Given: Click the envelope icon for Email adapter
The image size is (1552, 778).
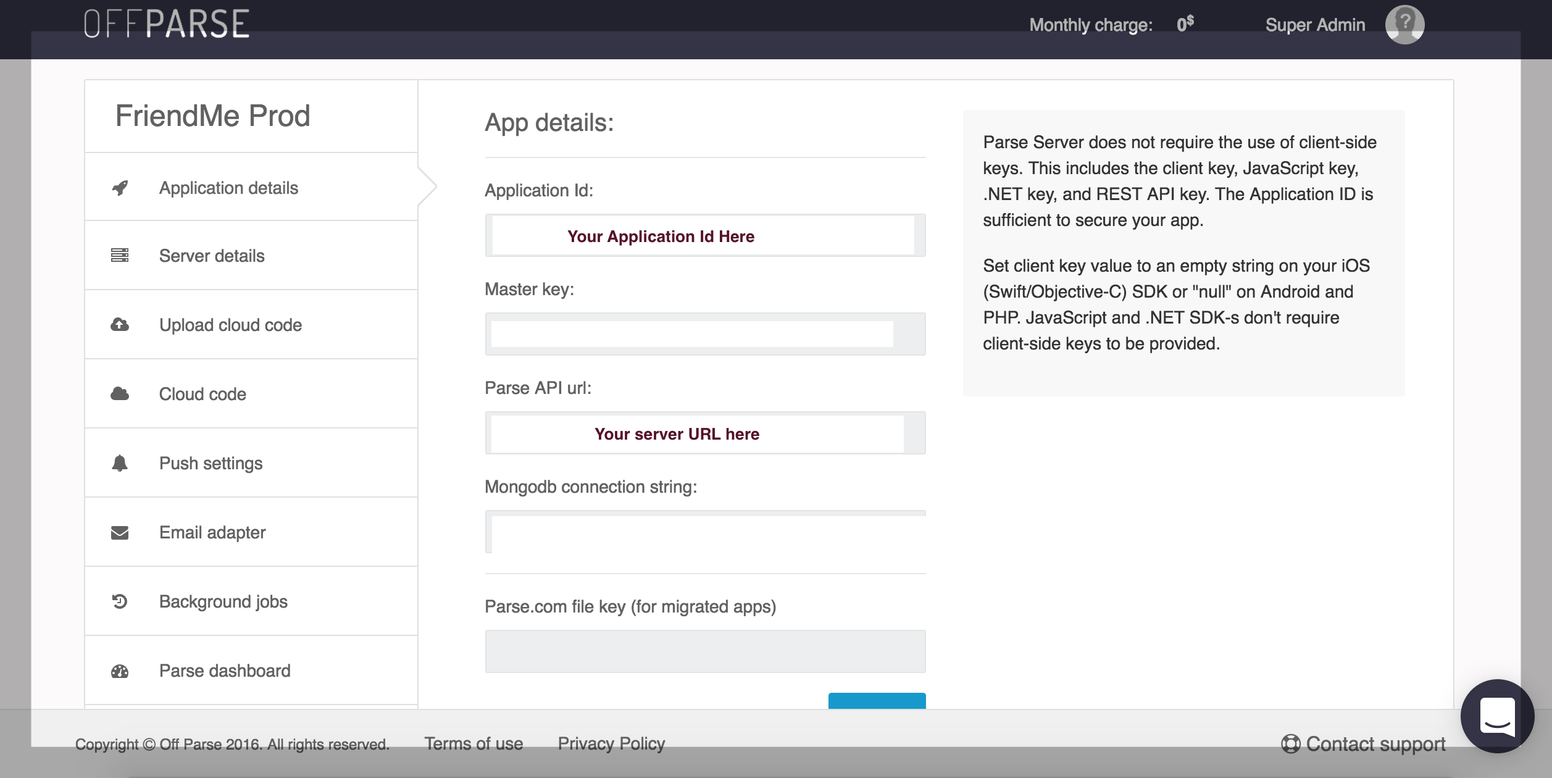Looking at the screenshot, I should click(120, 532).
